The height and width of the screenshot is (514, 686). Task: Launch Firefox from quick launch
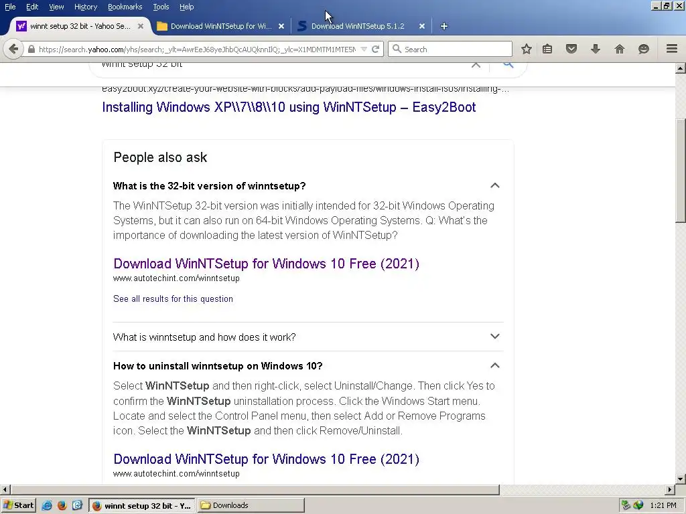[62, 505]
